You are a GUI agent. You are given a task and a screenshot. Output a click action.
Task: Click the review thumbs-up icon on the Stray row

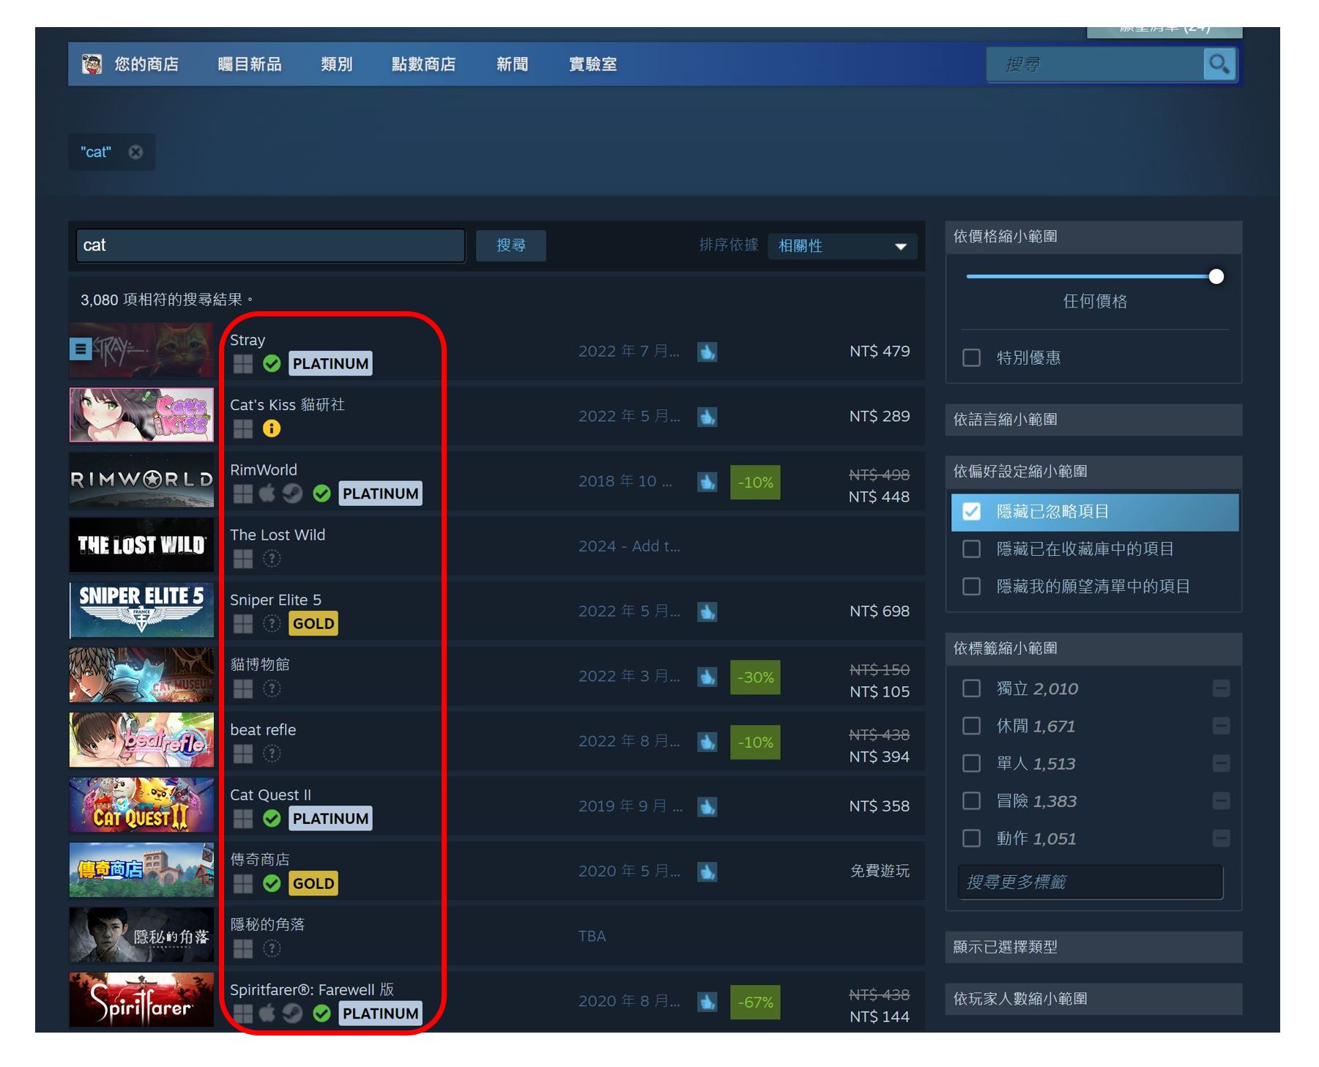707,352
